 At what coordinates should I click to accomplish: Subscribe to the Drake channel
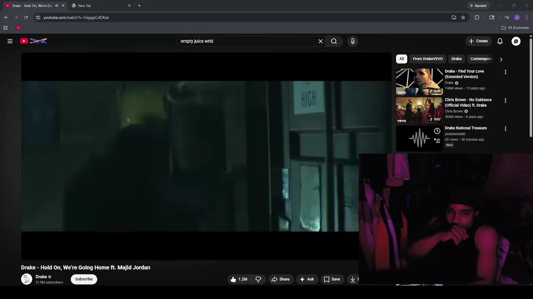pos(84,279)
